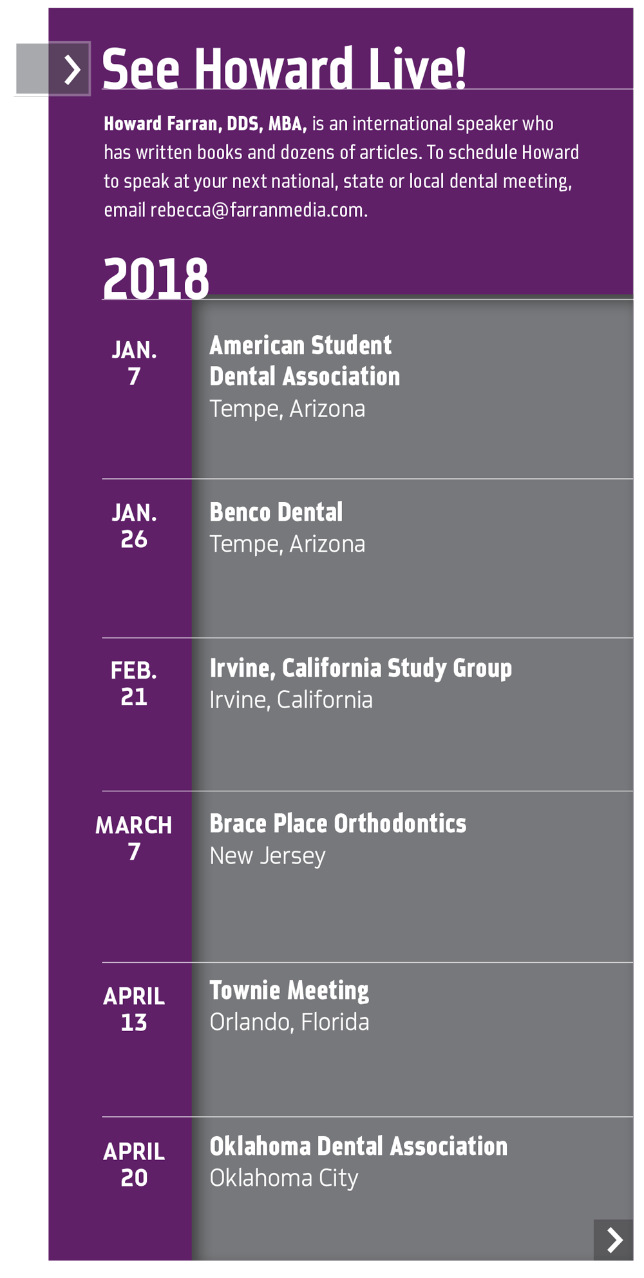Select the April 20 date label
The image size is (644, 1278).
[x=134, y=1165]
